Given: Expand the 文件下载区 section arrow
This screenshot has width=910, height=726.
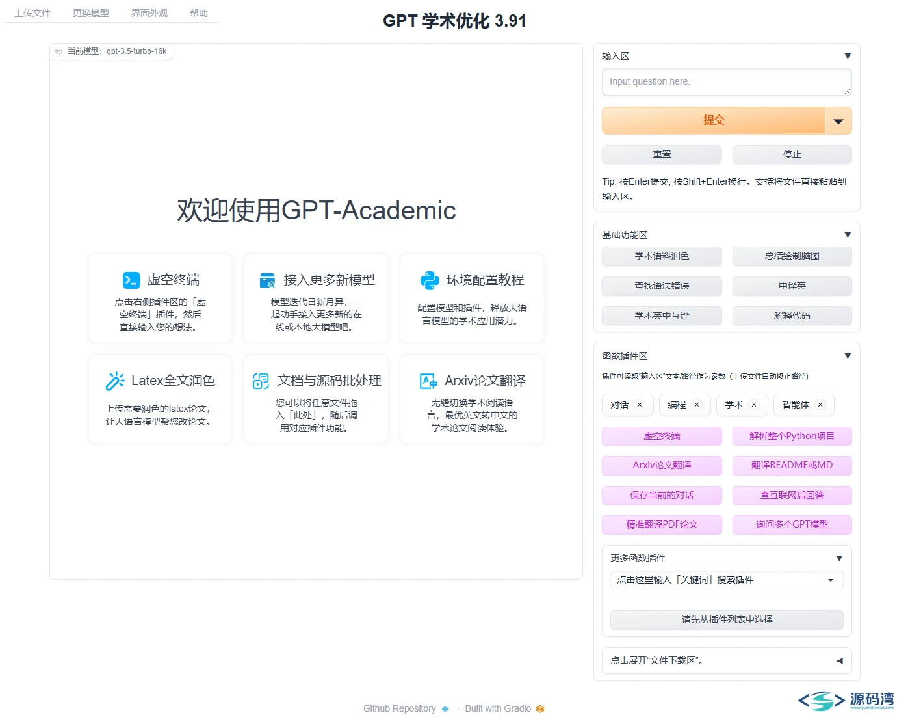Looking at the screenshot, I should [839, 661].
